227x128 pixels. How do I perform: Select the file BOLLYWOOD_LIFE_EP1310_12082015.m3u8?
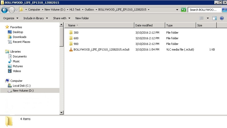pos(101,50)
